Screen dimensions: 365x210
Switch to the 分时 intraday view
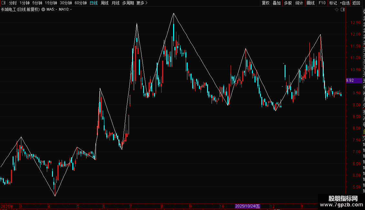click(x=13, y=3)
